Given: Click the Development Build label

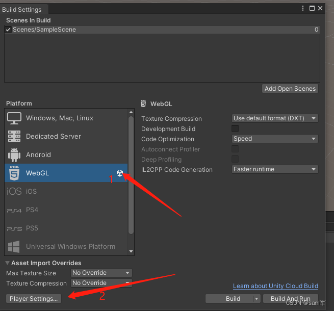Looking at the screenshot, I should click(x=168, y=129).
